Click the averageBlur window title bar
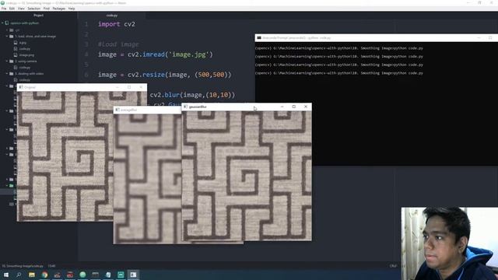The width and height of the screenshot is (498, 280). [x=148, y=110]
